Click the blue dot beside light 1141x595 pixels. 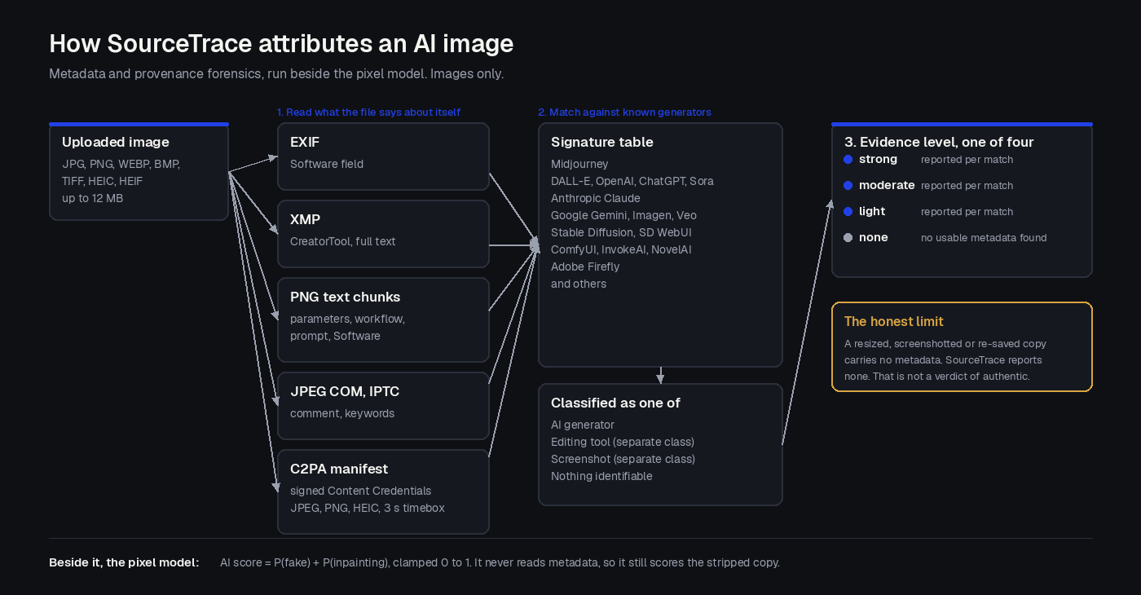click(848, 212)
